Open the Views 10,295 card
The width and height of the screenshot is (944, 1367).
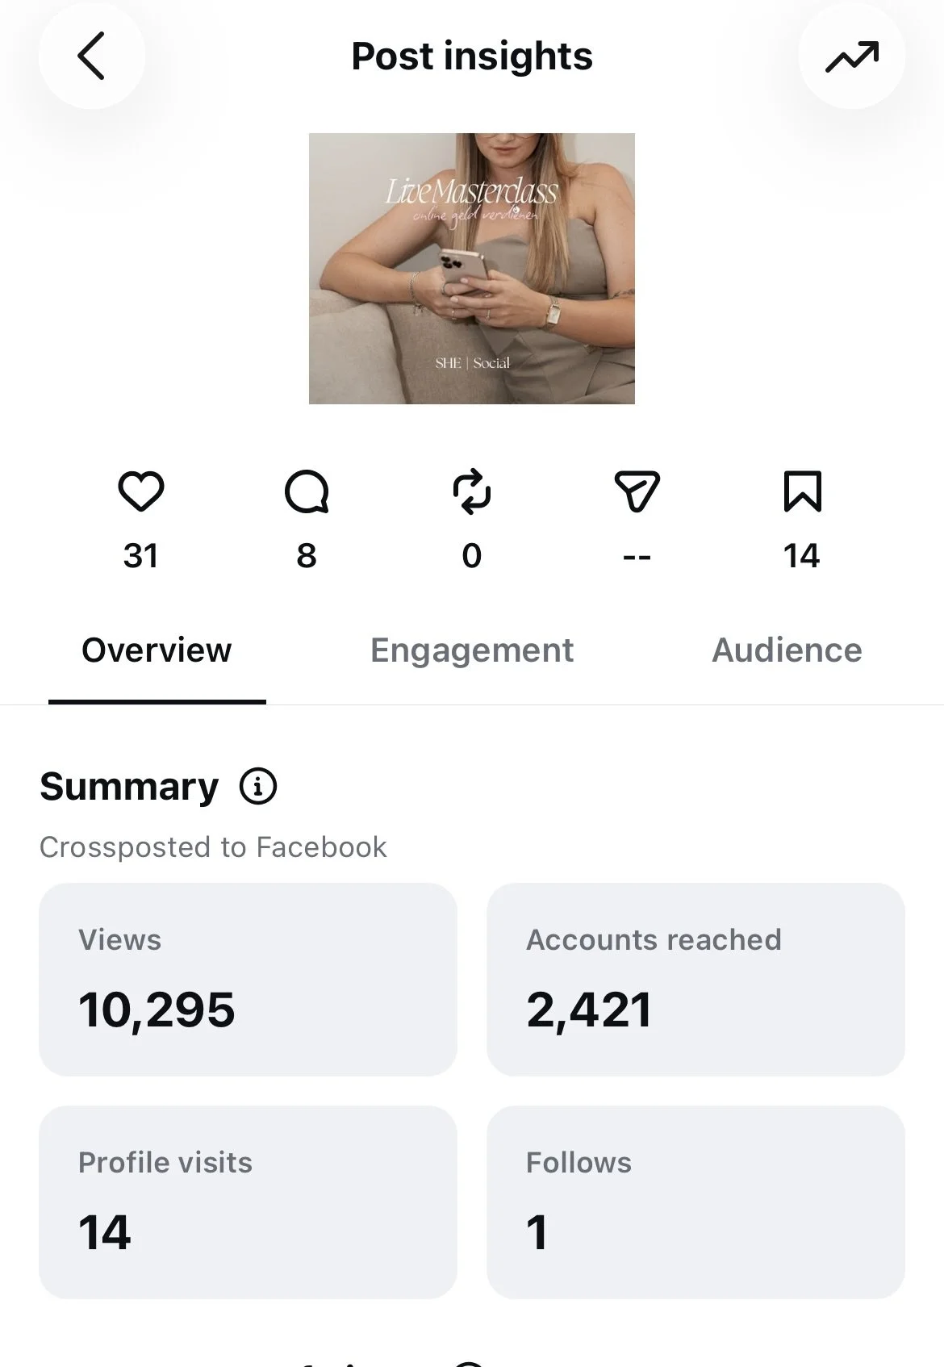coord(248,979)
